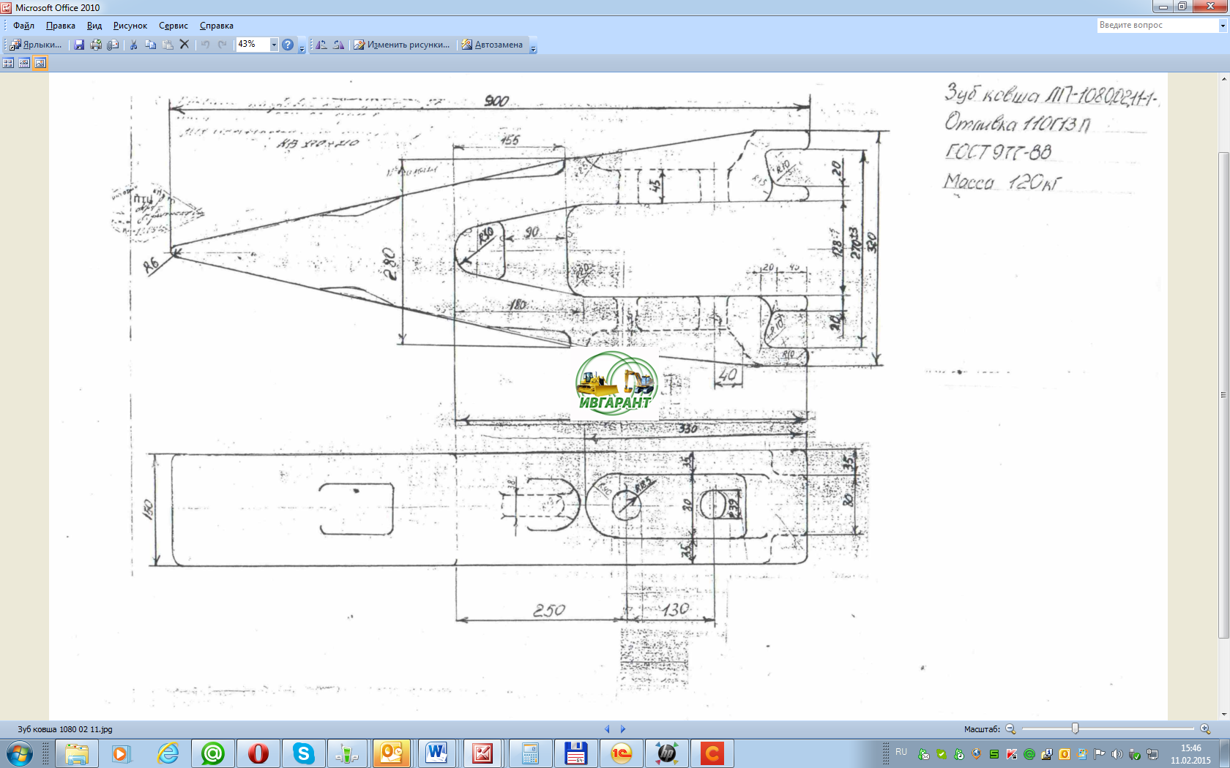Click the Redo arrow icon

[222, 45]
